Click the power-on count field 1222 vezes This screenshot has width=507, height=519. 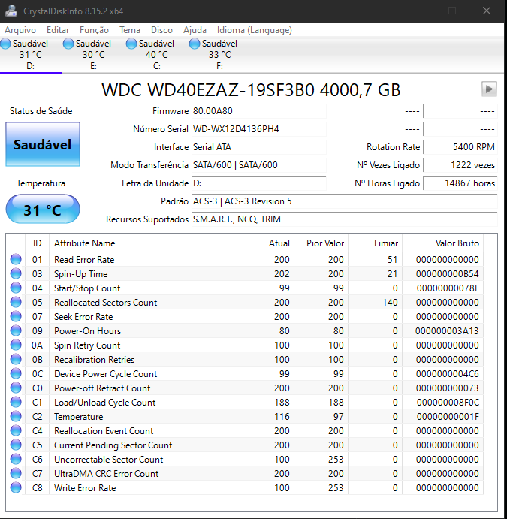[460, 164]
